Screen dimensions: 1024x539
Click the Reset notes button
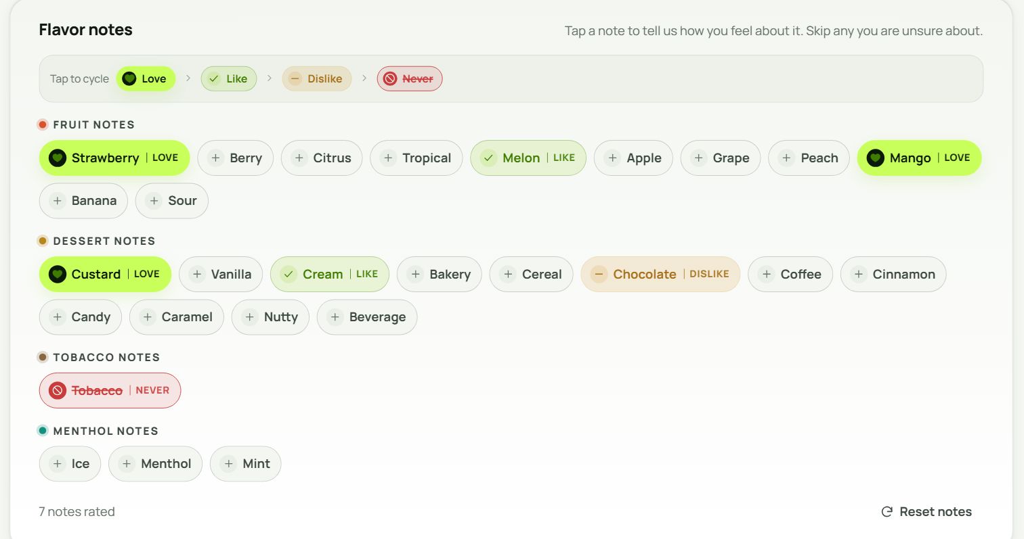pos(926,512)
